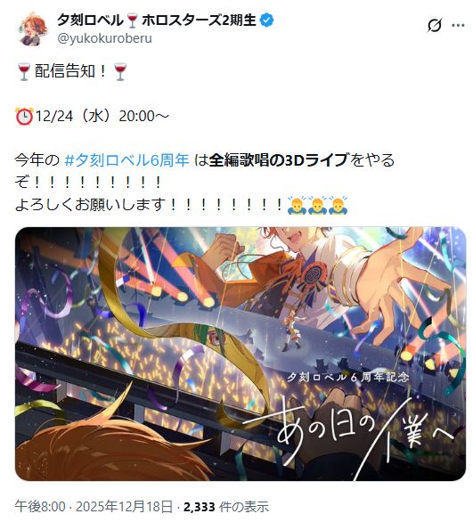This screenshot has width=473, height=522.
Task: Open the three-dot more options menu
Action: (x=458, y=25)
